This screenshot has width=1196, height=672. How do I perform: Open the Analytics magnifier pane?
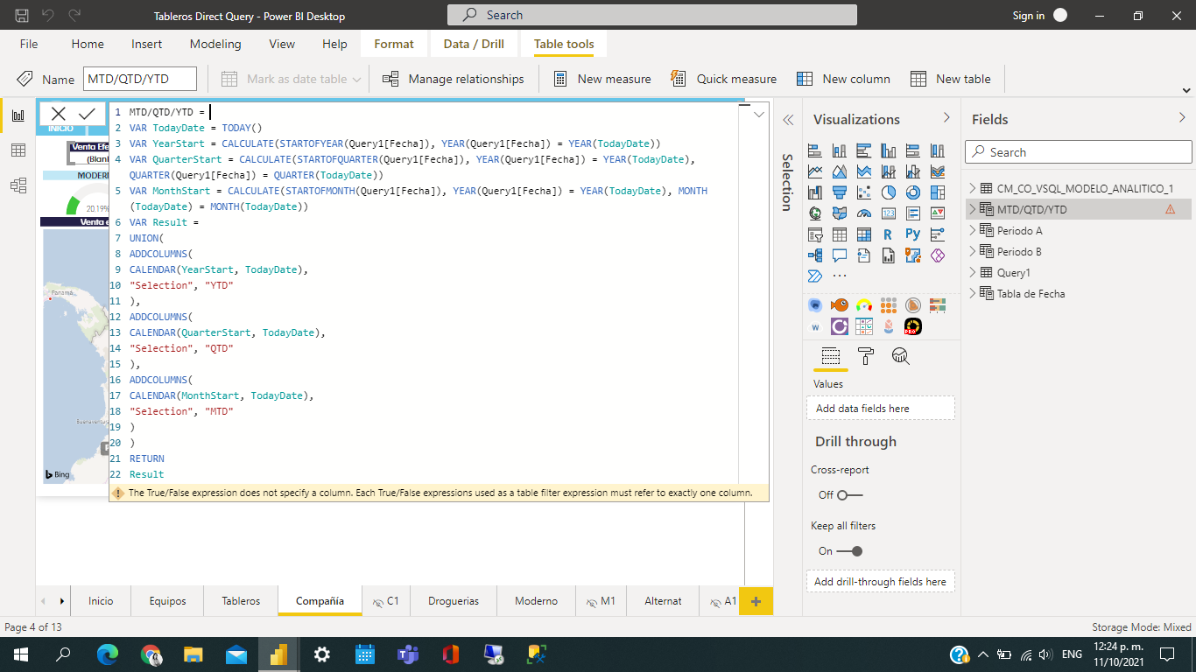[901, 356]
